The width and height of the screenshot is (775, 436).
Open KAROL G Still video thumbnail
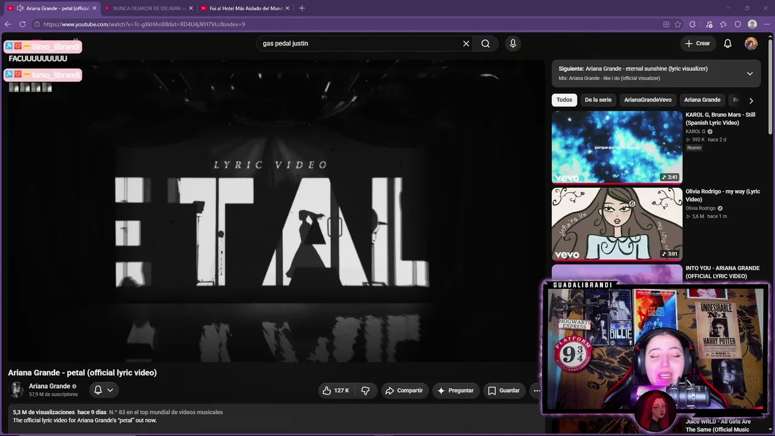tap(617, 147)
